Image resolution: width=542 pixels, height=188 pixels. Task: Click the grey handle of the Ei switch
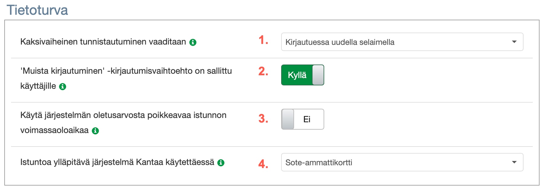coord(288,119)
